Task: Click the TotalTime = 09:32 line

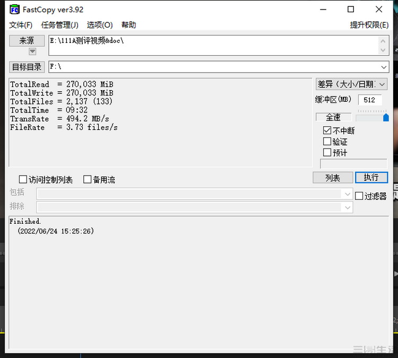Action: click(49, 110)
